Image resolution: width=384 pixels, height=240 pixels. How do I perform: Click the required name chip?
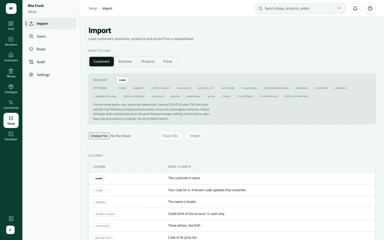pyautogui.click(x=122, y=80)
